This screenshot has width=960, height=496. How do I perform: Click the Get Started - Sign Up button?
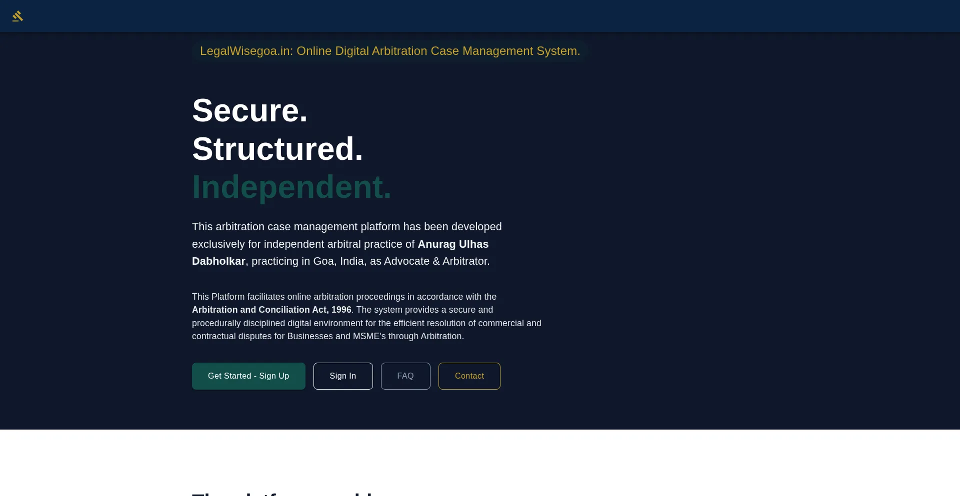pyautogui.click(x=248, y=376)
